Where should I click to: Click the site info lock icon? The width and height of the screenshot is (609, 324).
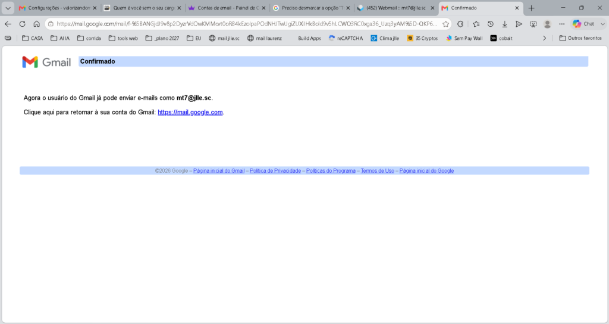click(x=51, y=24)
